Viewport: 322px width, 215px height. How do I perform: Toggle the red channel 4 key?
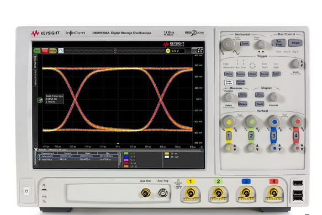pyautogui.click(x=296, y=136)
